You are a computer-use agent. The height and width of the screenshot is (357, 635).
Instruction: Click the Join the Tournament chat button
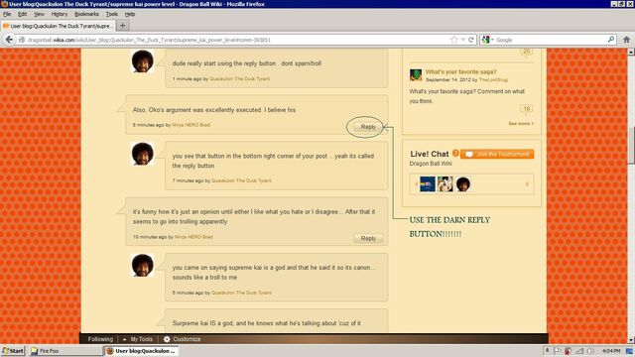pos(497,154)
